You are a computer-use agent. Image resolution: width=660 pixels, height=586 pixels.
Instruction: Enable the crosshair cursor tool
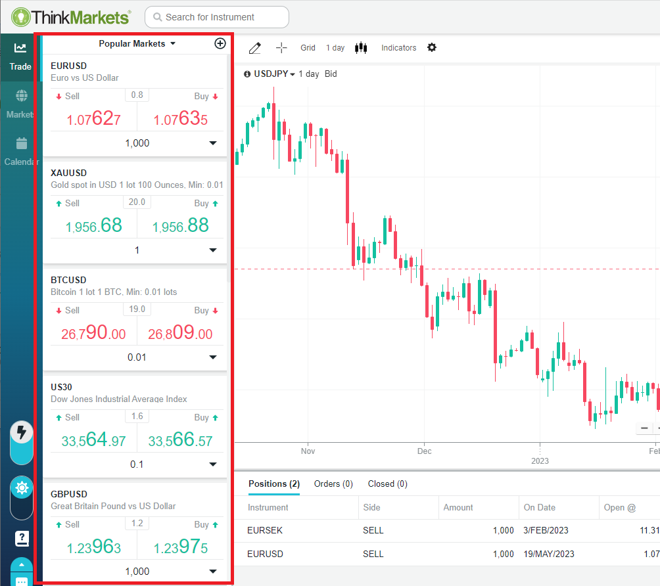pyautogui.click(x=281, y=48)
